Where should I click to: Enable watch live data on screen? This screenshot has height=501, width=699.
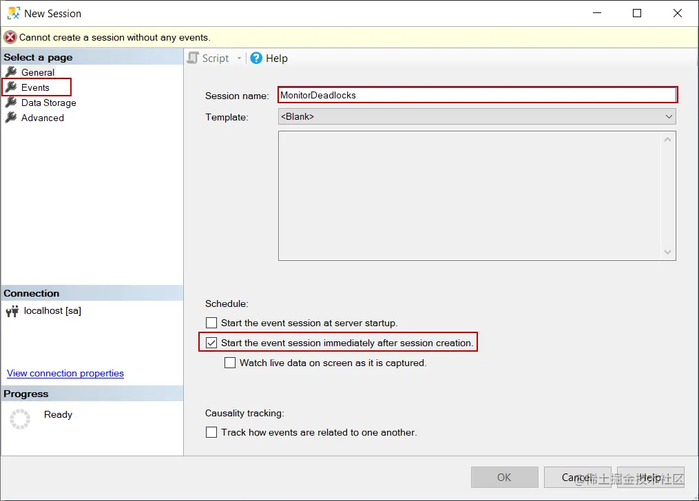pos(230,363)
